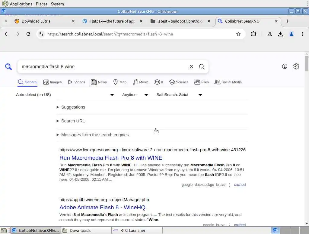The image size is (309, 234).
Task: Click Chromium tray icon in bottom panel
Action: tap(275, 230)
